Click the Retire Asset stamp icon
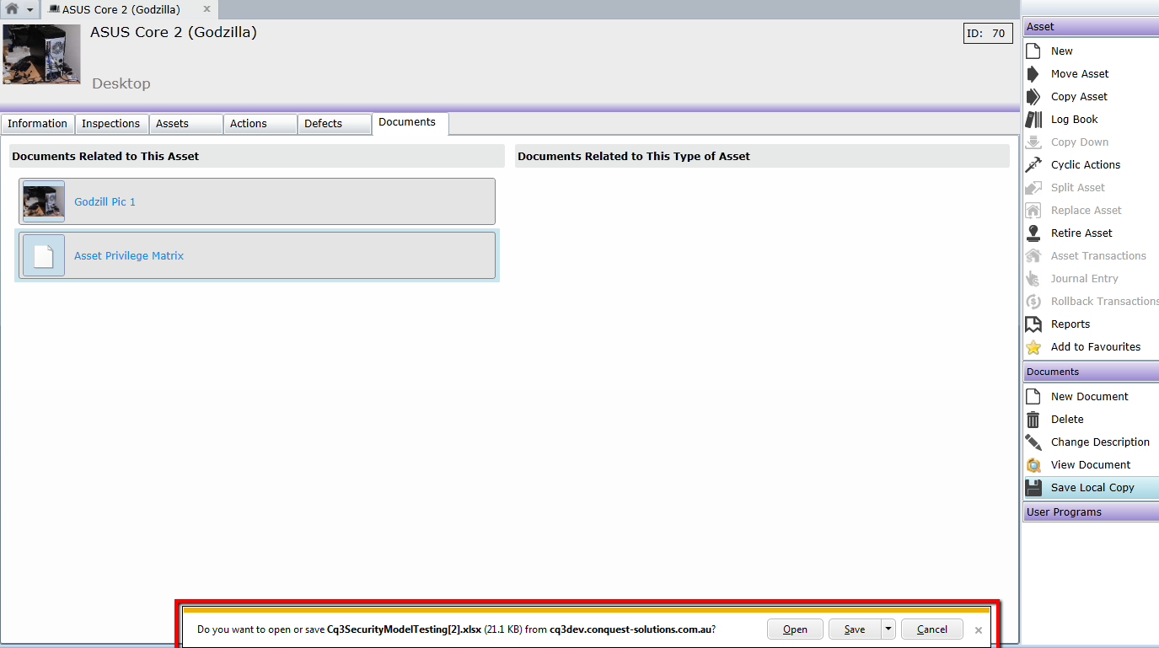This screenshot has width=1159, height=648. (x=1033, y=233)
